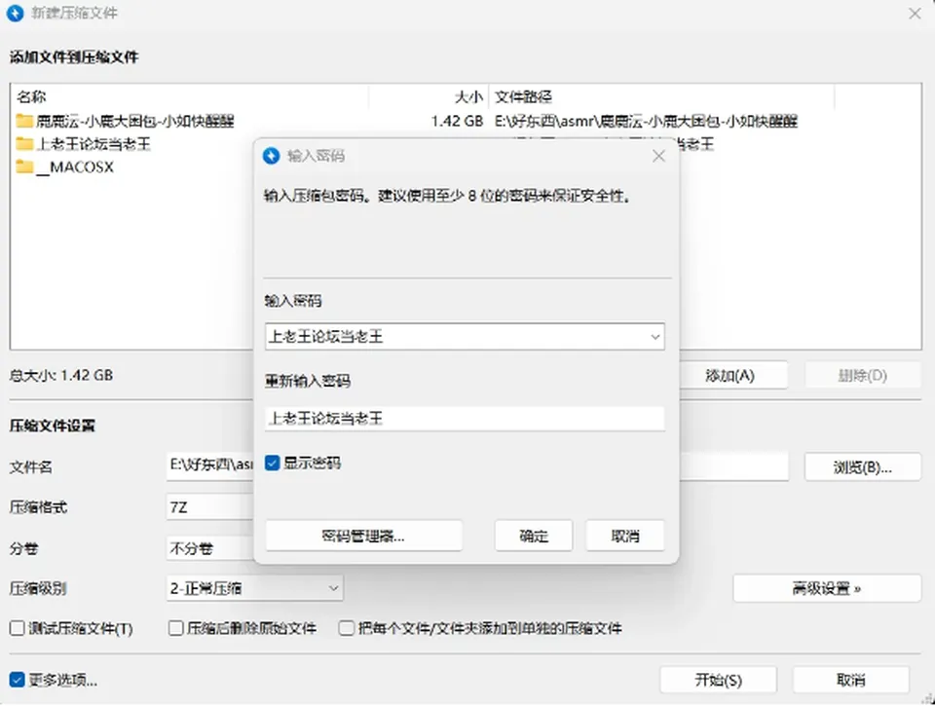Start compression with 开始(S)

[x=718, y=680]
